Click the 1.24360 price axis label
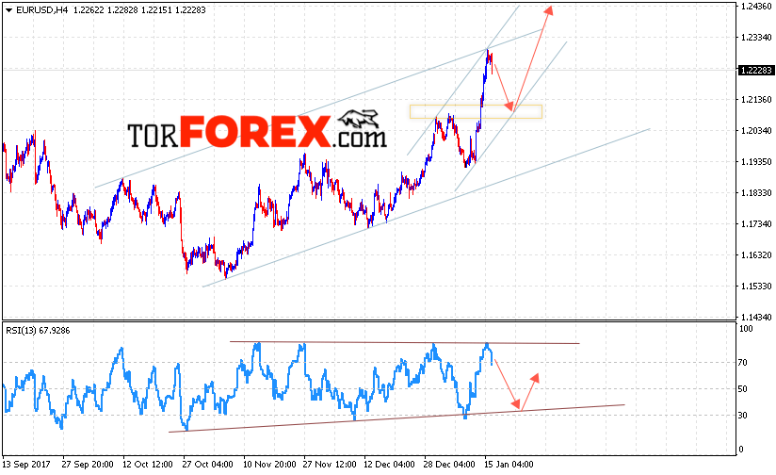Screen dimensions: 776x475 pyautogui.click(x=755, y=6)
